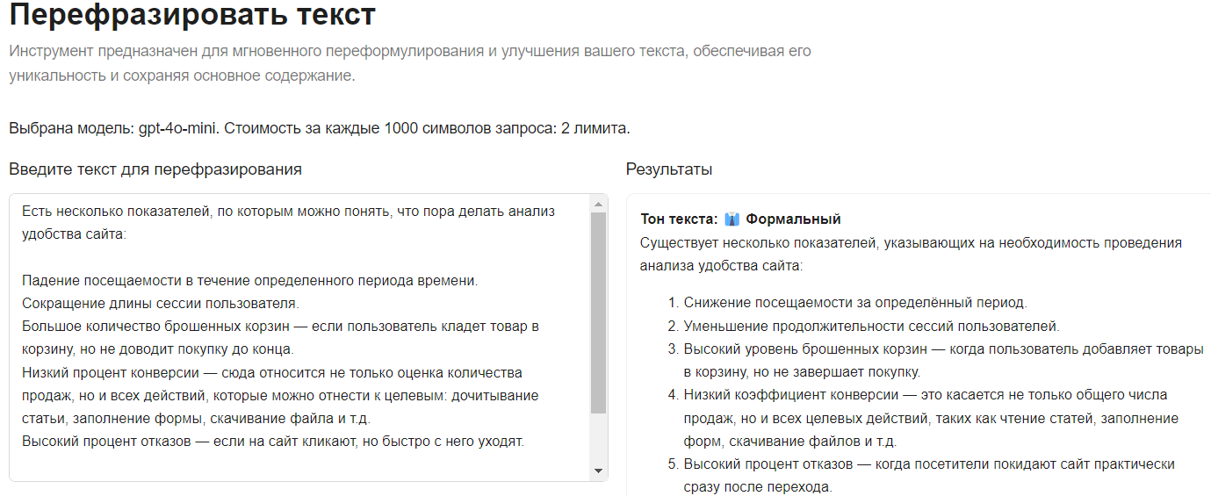Image resolution: width=1211 pixels, height=496 pixels.
Task: Click the textarea scrollbar down arrow
Action: tap(599, 471)
